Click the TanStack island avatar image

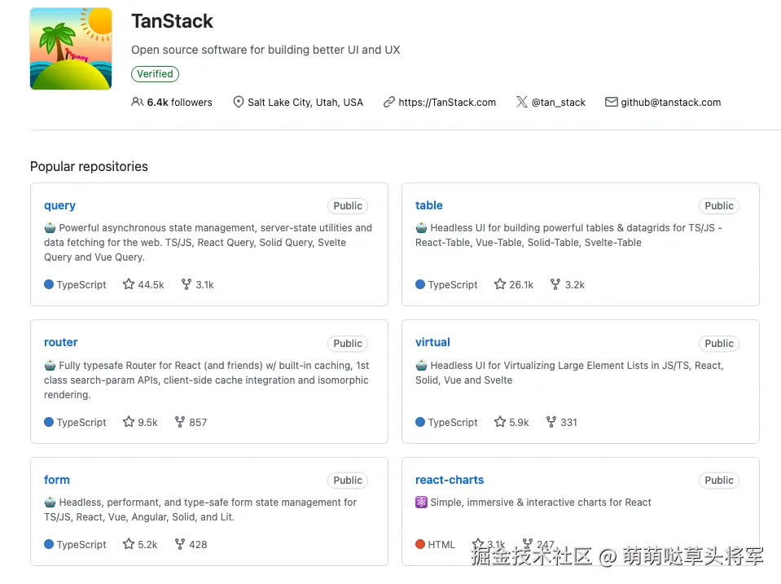pyautogui.click(x=71, y=49)
